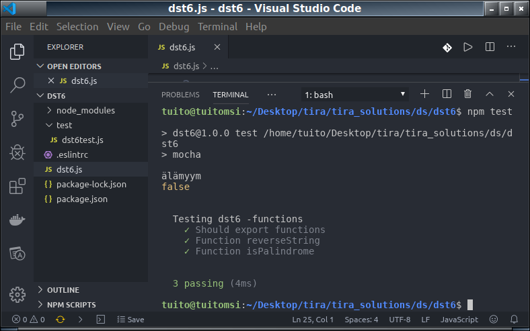Viewport: 530px width, 331px height.
Task: Open the feedback smiley icon
Action: (x=494, y=319)
